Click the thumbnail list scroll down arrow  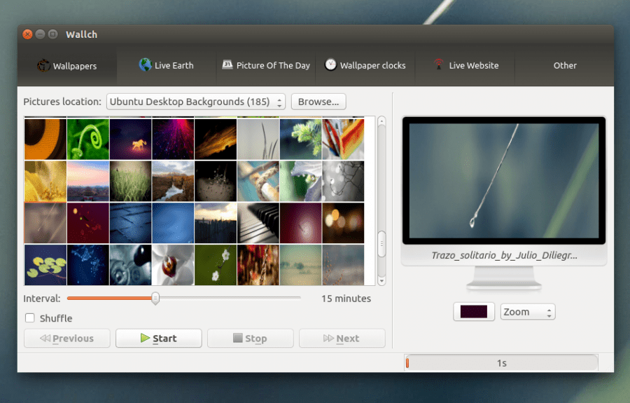click(381, 281)
